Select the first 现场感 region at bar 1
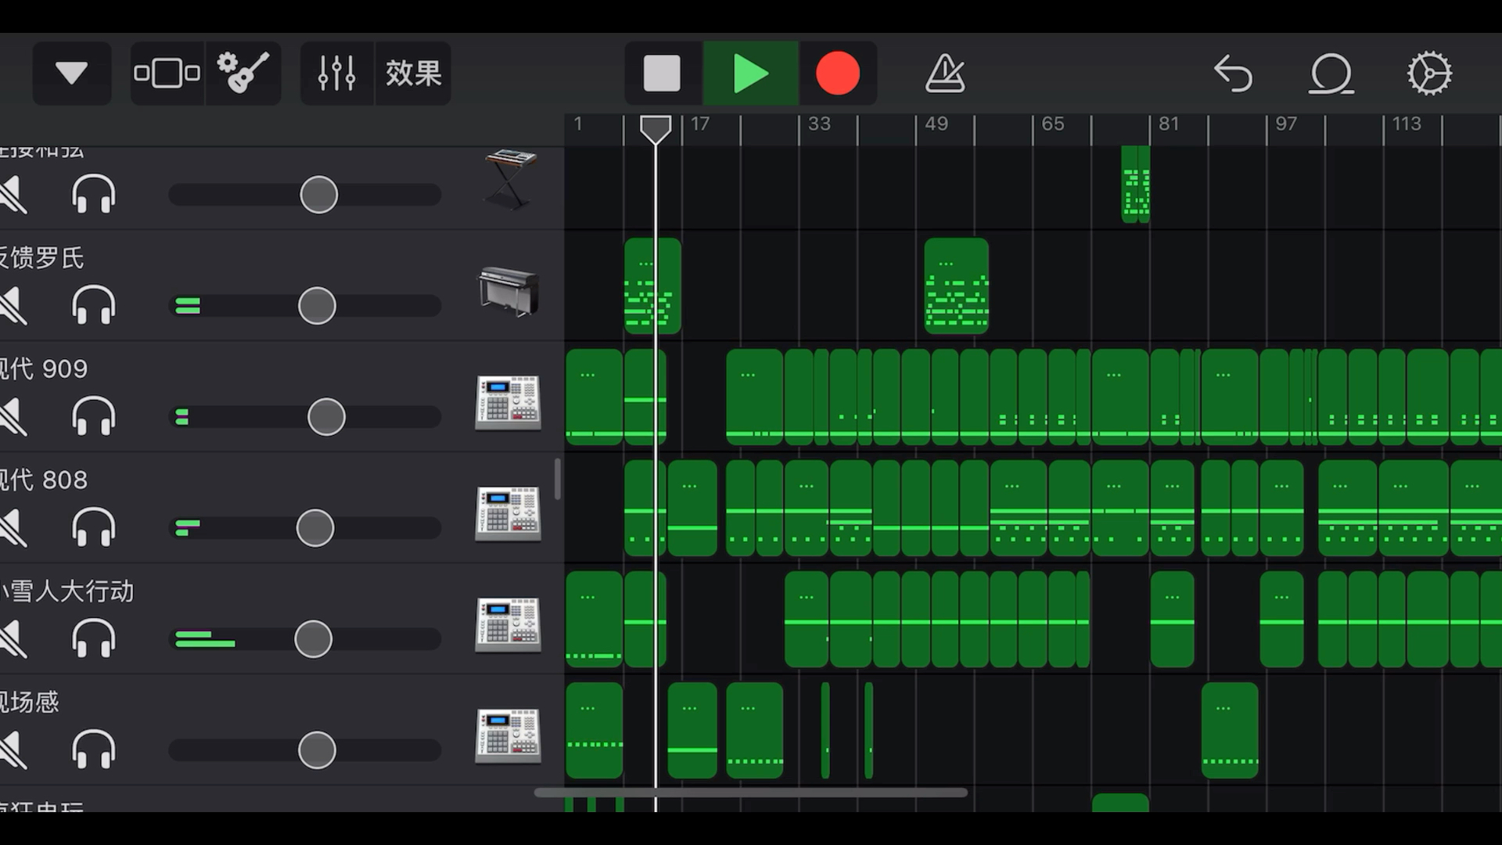 [x=594, y=731]
